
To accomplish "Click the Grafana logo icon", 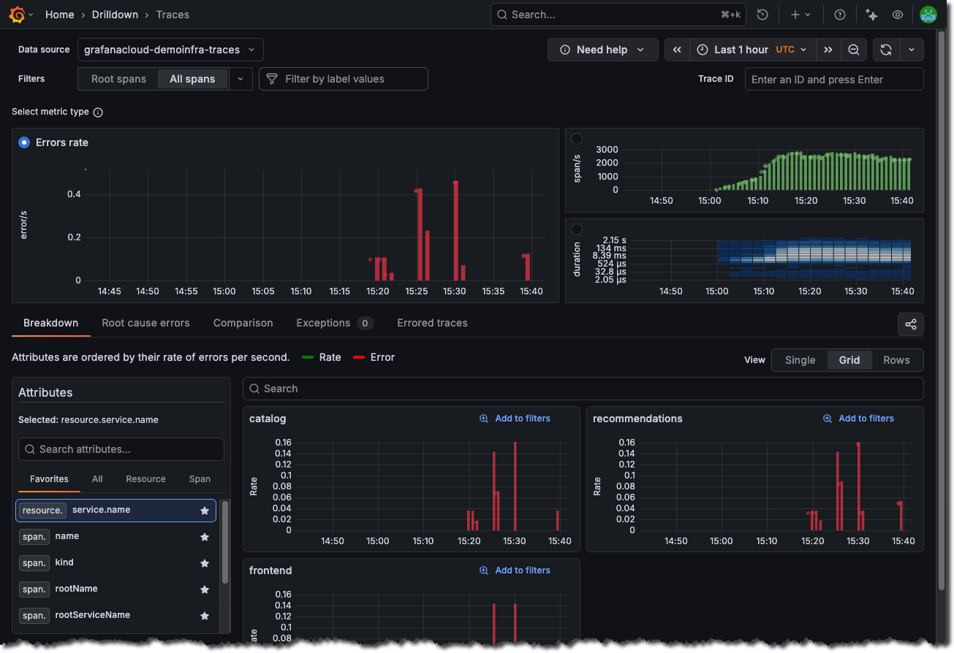I will [x=18, y=15].
